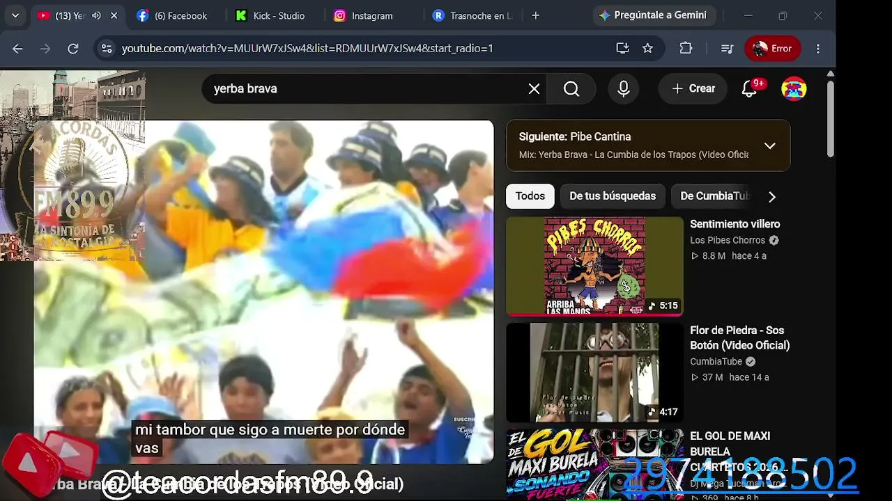Click the Yerba Brava video player

point(264,292)
